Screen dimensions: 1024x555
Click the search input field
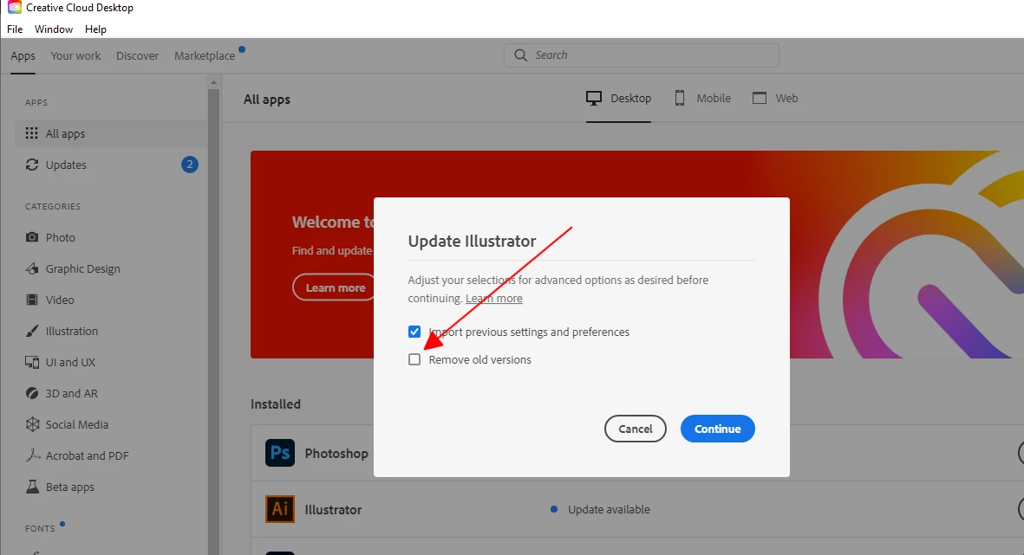coord(641,55)
